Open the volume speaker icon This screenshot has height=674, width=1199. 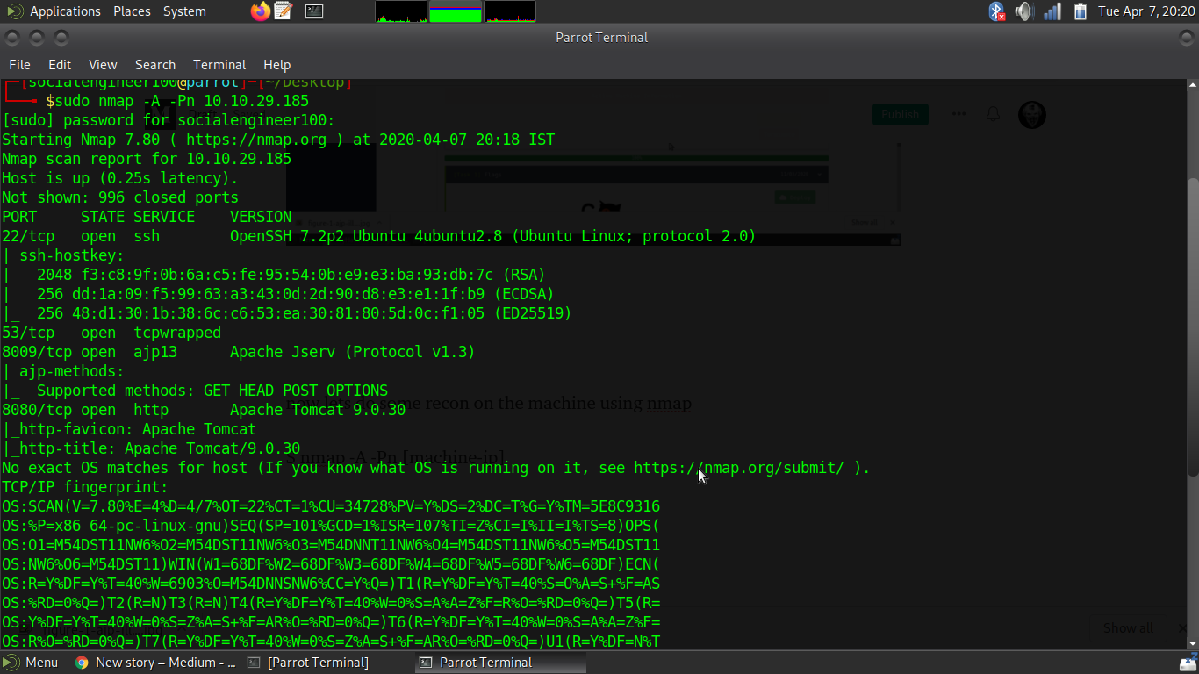click(x=1023, y=11)
